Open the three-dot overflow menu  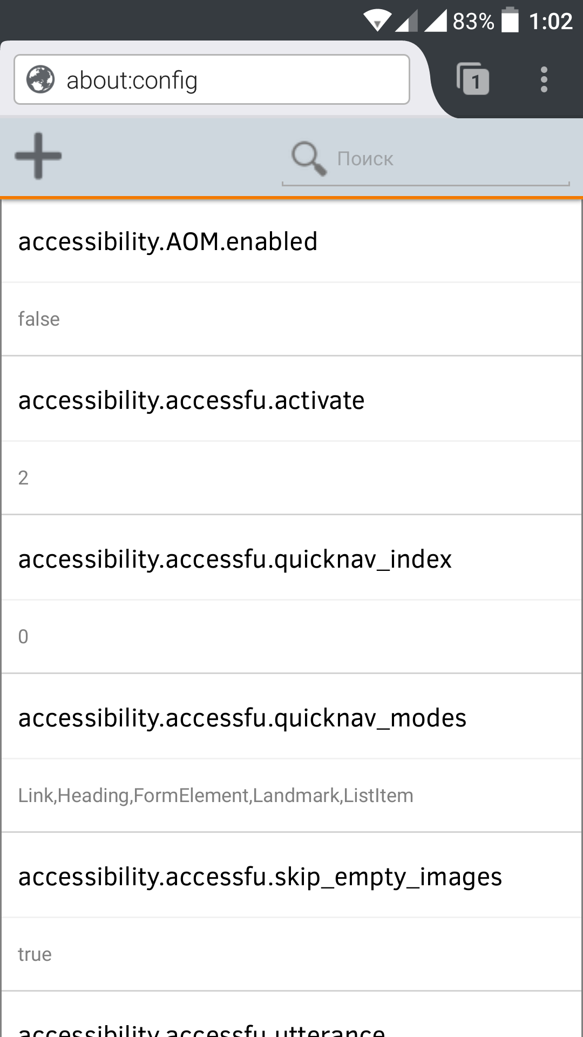coord(544,79)
